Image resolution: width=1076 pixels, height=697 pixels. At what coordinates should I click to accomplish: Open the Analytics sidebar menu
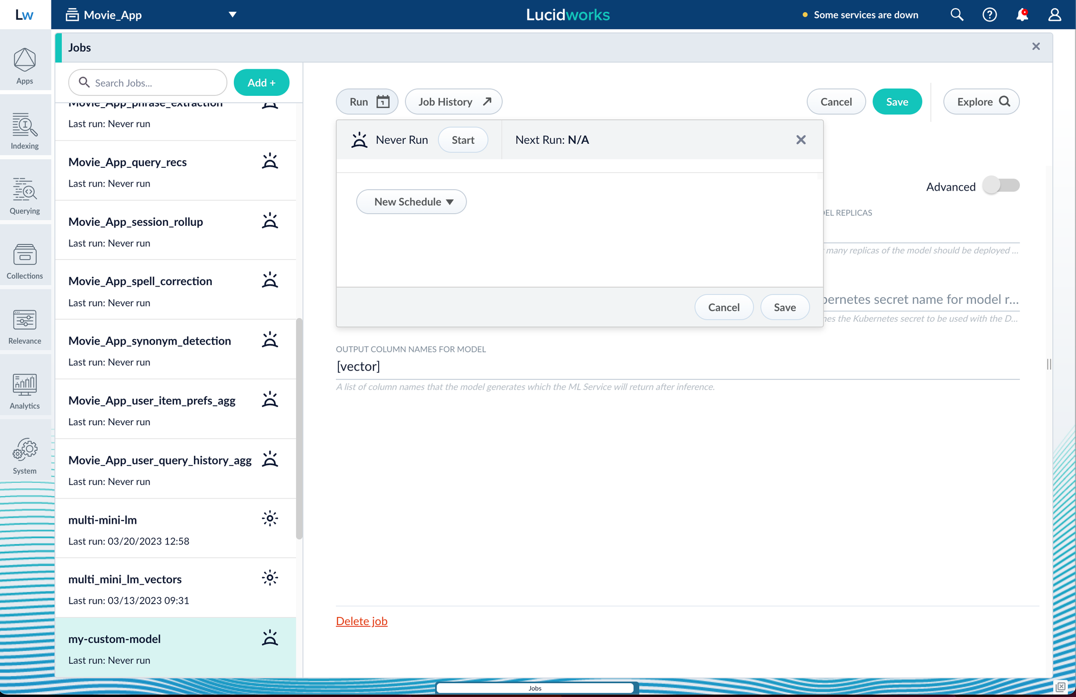(25, 391)
